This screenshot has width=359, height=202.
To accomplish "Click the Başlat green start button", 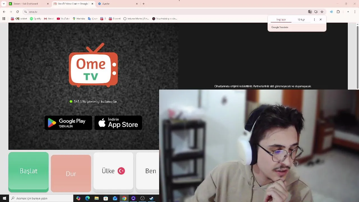I will [28, 172].
